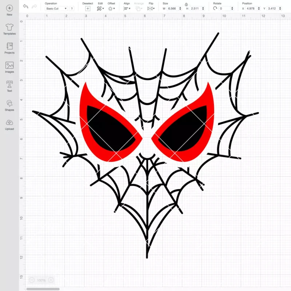Open the Basic Cut operation dropdown
The width and height of the screenshot is (291, 291).
pyautogui.click(x=56, y=8)
